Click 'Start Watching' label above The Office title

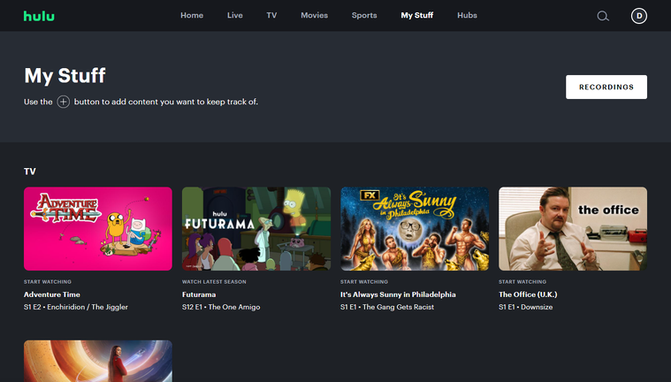[x=522, y=282]
